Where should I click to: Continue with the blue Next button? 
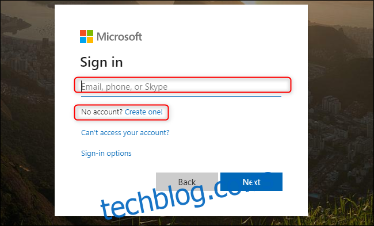coord(251,182)
